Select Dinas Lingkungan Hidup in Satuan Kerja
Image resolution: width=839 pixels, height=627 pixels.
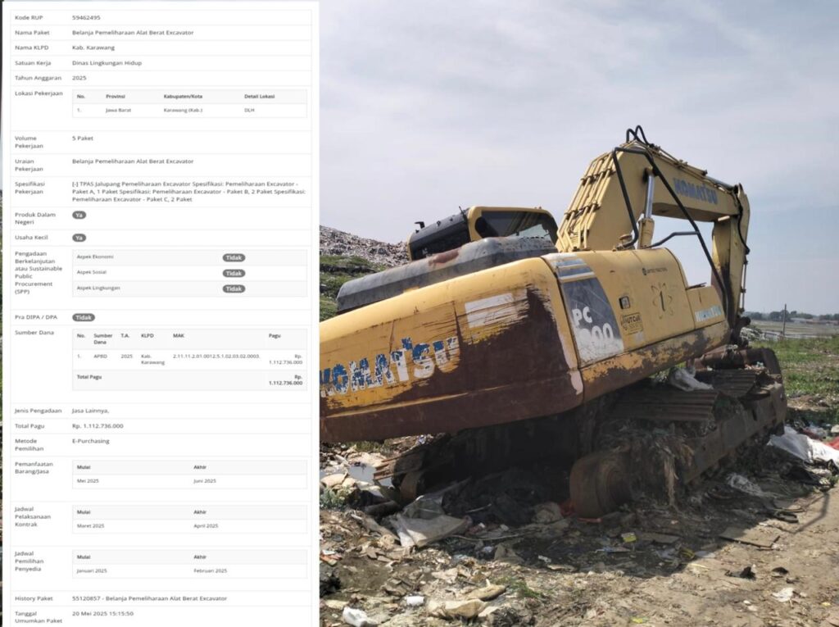107,63
